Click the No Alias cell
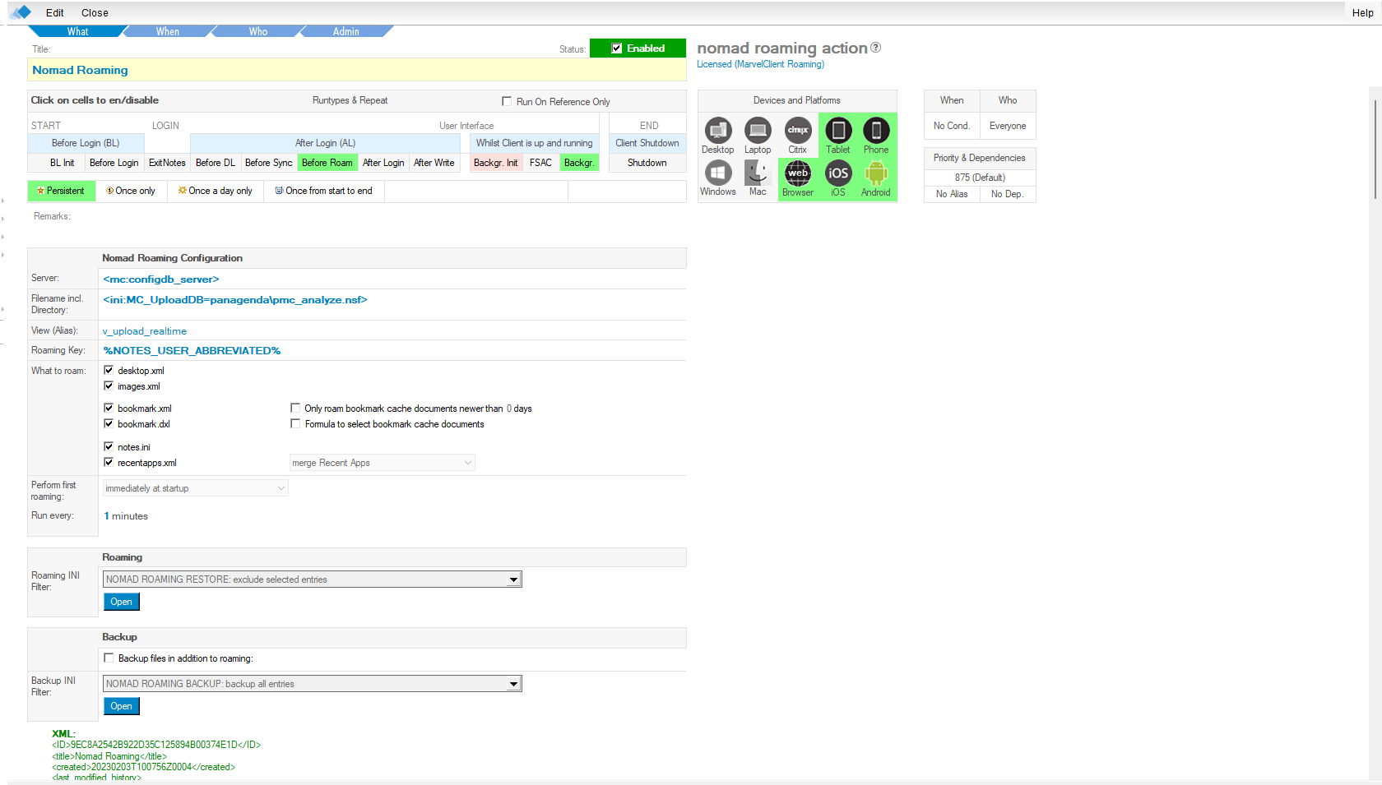The height and width of the screenshot is (785, 1382). click(x=952, y=194)
